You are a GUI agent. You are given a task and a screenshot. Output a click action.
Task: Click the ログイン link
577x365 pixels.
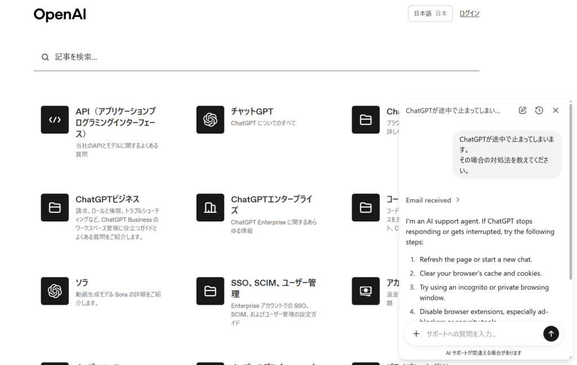tap(469, 14)
